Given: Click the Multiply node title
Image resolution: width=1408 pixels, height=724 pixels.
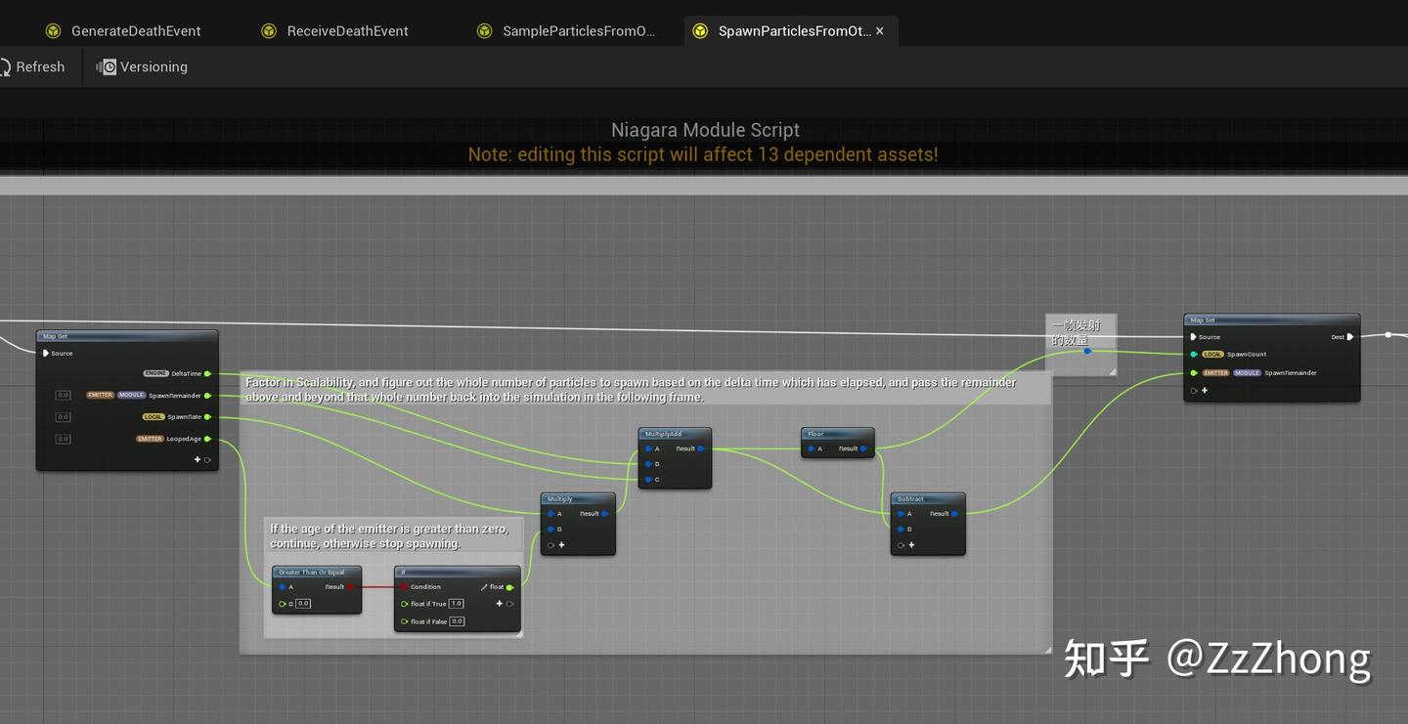Looking at the screenshot, I should 560,499.
